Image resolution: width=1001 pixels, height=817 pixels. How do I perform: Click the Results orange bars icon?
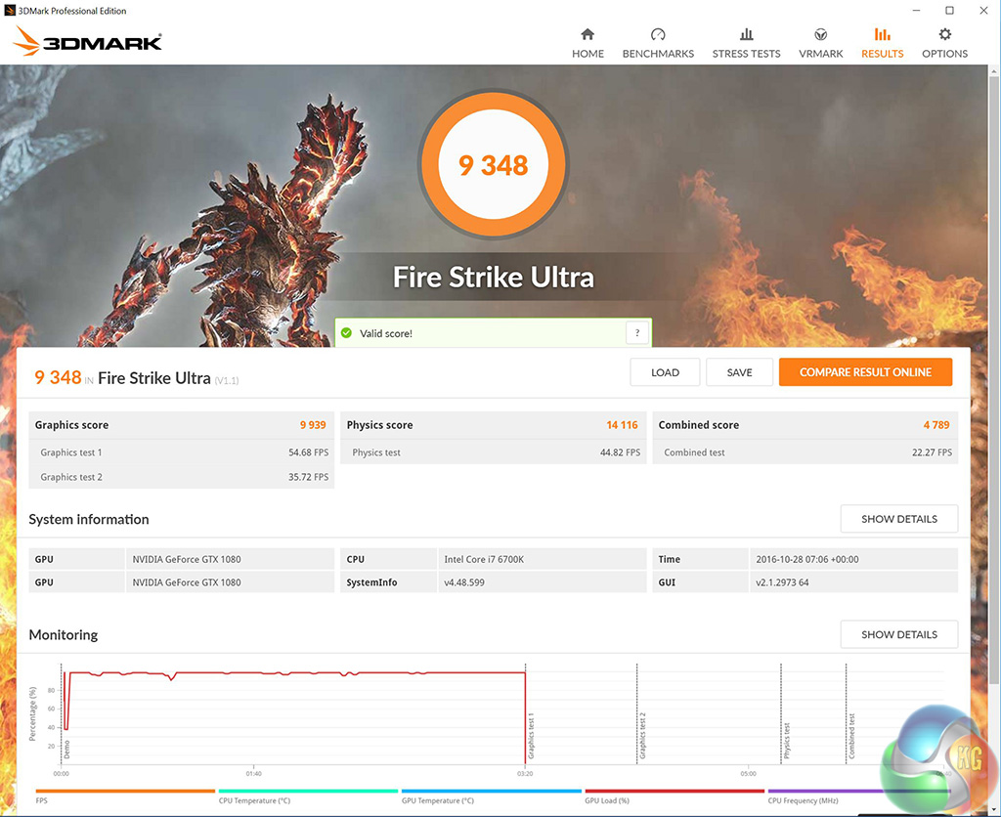[x=883, y=34]
